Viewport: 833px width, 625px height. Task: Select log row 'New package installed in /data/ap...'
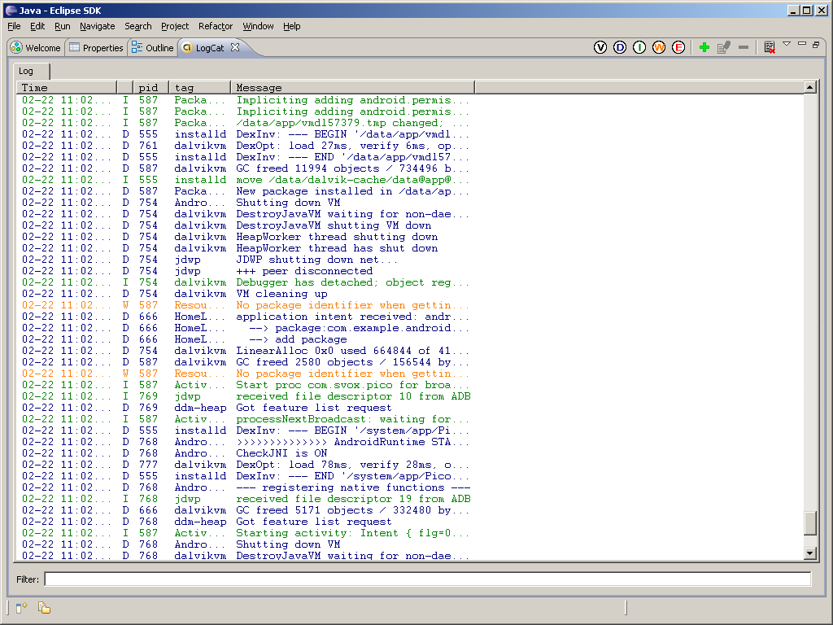pyautogui.click(x=409, y=191)
